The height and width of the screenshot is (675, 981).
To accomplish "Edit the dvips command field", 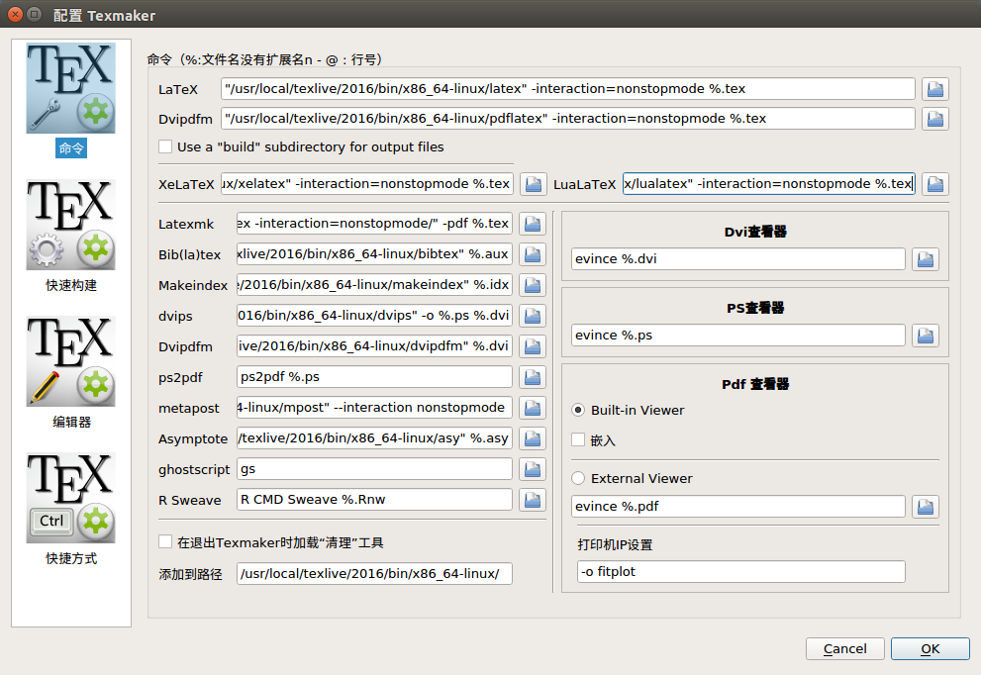I will (x=374, y=316).
